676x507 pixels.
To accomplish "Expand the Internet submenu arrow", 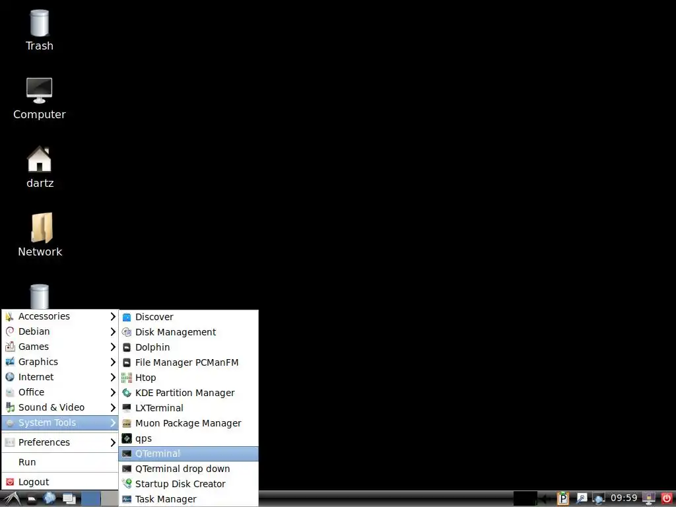I will point(113,377).
